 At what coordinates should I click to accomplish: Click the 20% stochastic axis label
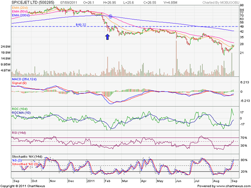(x=244, y=172)
